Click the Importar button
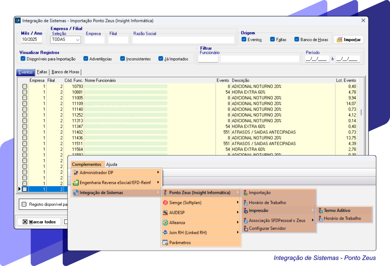390x266 pixels. [349, 40]
